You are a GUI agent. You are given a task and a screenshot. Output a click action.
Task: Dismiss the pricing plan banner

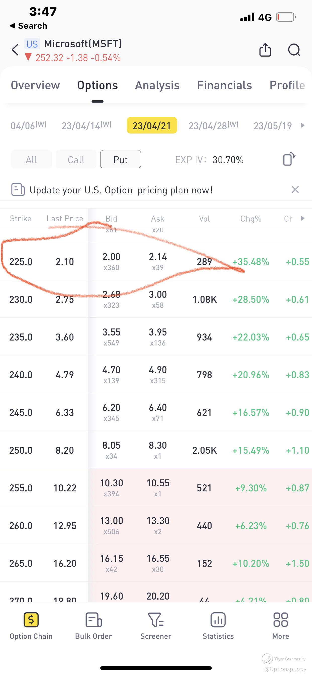[x=295, y=189]
